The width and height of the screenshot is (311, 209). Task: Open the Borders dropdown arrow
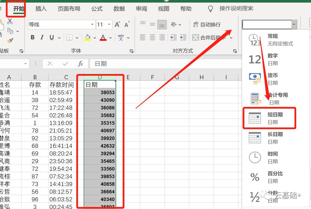tap(77, 37)
